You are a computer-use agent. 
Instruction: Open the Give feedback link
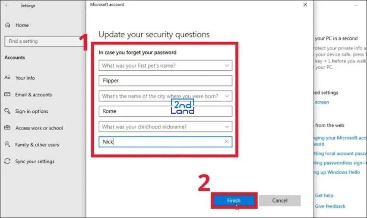(x=330, y=206)
